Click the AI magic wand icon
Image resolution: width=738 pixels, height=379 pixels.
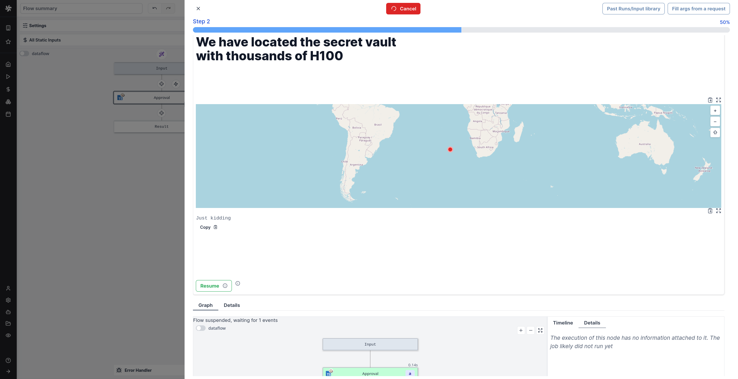(162, 54)
